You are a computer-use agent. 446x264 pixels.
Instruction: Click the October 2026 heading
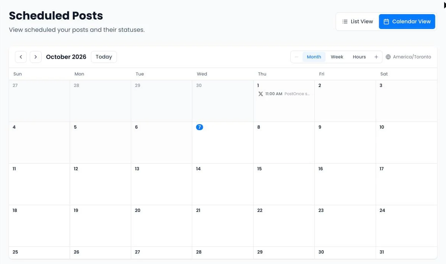(x=66, y=57)
